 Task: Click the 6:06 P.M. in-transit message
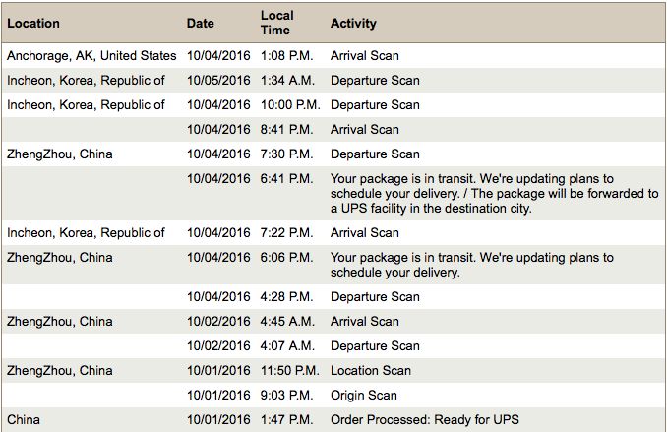tap(472, 265)
